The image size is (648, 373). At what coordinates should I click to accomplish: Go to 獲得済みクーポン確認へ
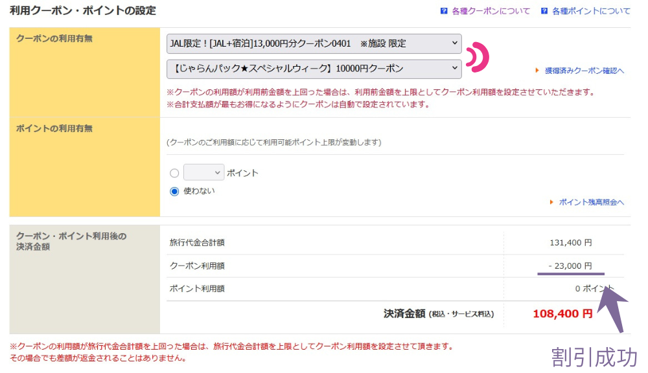tap(584, 71)
